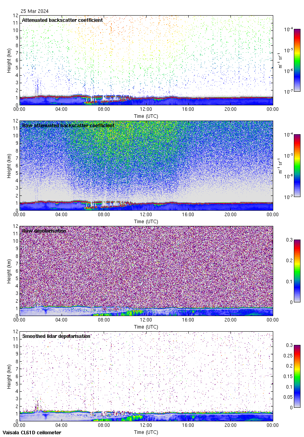Select the 'Attenuated backscatter coefficient' panel title
The height and width of the screenshot is (437, 304).
click(62, 20)
